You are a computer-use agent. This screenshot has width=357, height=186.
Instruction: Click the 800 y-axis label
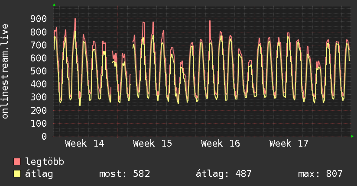click(x=39, y=32)
